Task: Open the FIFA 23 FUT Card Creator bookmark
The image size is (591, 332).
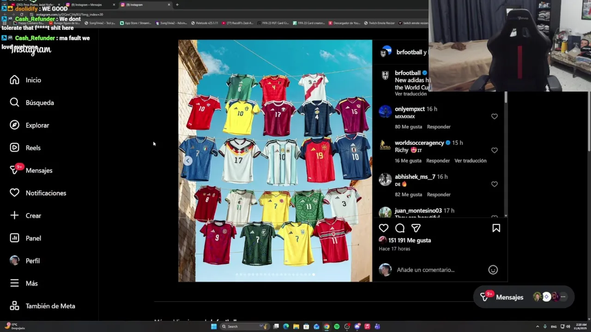Action: click(273, 23)
